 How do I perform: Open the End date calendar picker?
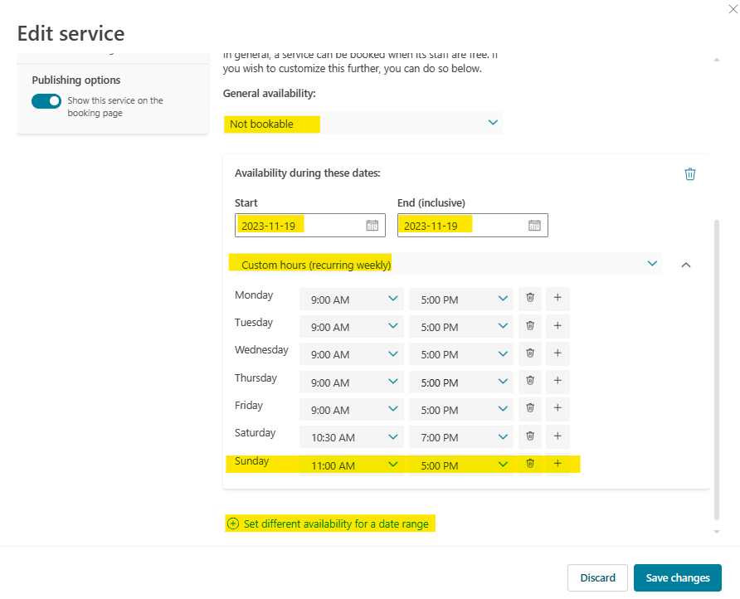(533, 225)
